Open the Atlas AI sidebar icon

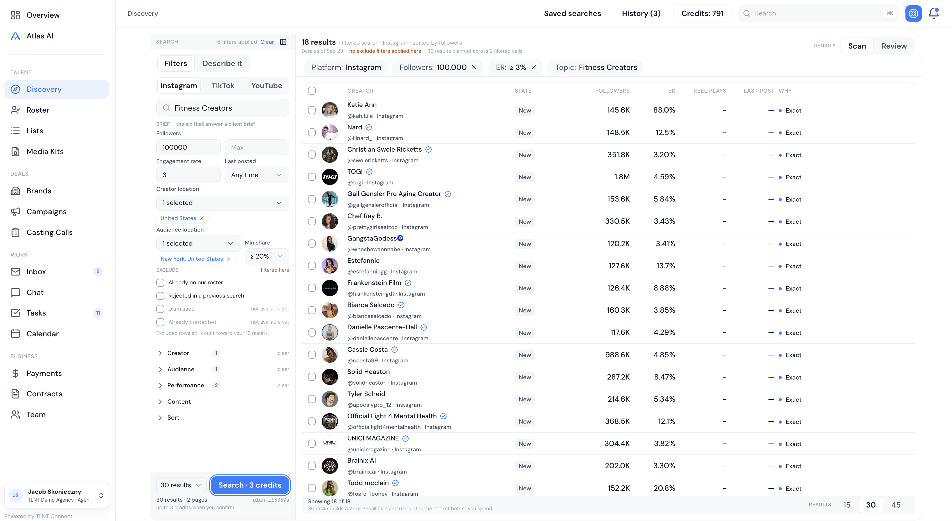pos(15,36)
